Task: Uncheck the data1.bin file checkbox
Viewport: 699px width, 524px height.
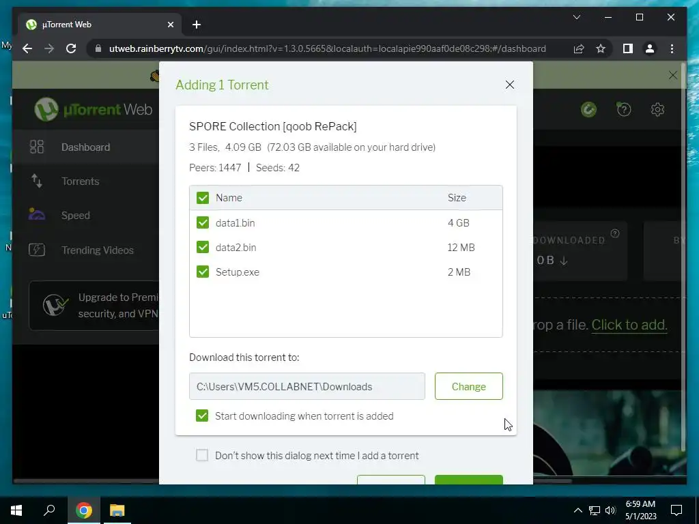Action: 203,222
